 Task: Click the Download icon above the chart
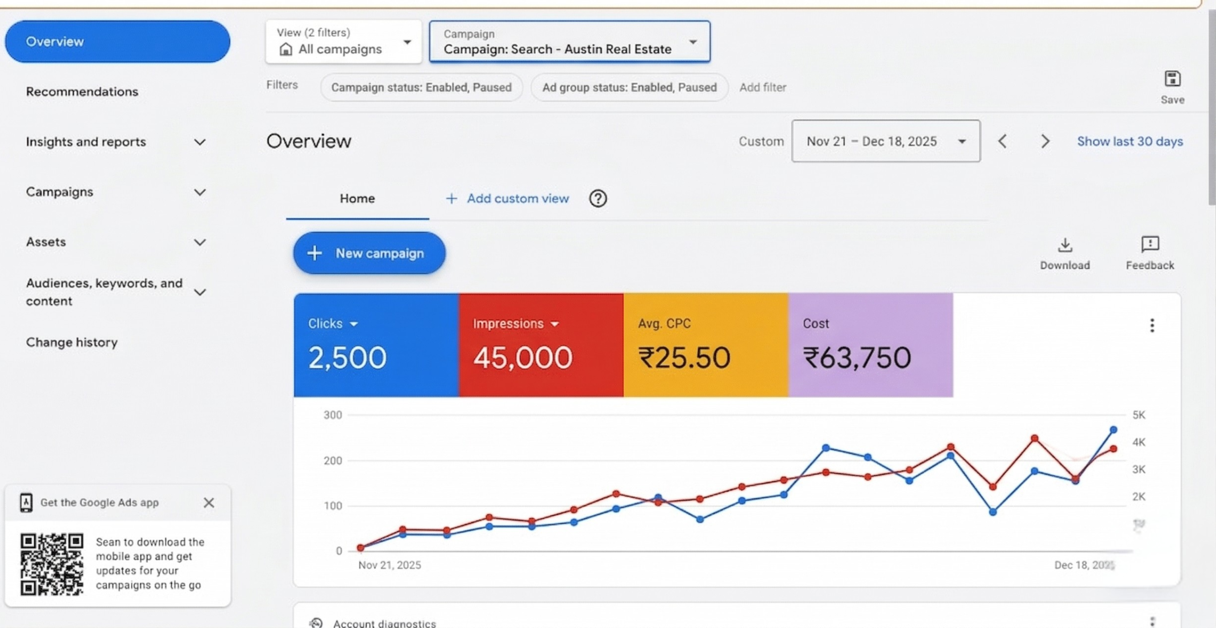1065,245
